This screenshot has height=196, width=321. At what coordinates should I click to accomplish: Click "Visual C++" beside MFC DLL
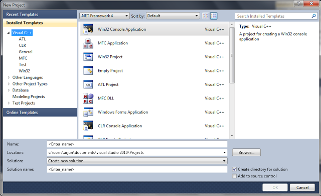[214, 99]
